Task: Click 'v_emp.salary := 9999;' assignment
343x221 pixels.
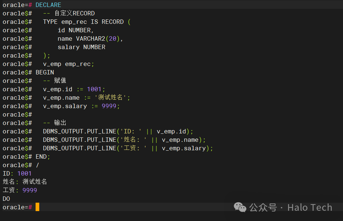Action: pyautogui.click(x=81, y=106)
